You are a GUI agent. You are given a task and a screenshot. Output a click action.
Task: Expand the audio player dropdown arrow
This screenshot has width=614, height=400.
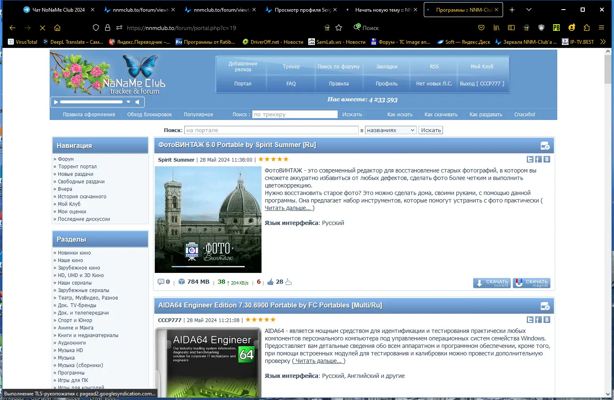click(x=128, y=102)
